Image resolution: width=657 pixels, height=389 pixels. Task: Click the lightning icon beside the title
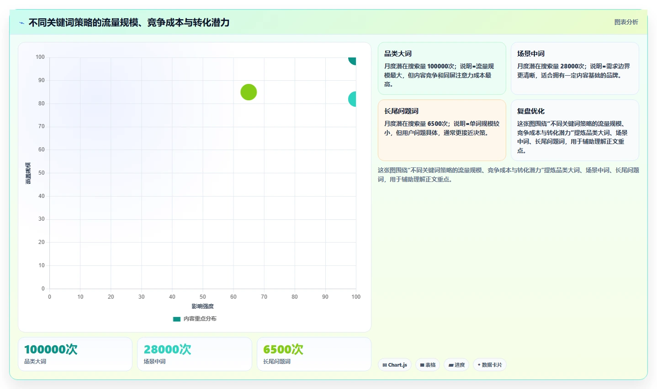21,23
